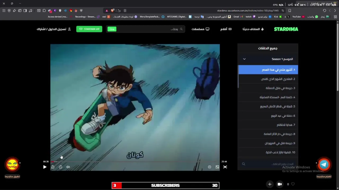
Task: Open episode 4 from the list
Action: point(268,97)
